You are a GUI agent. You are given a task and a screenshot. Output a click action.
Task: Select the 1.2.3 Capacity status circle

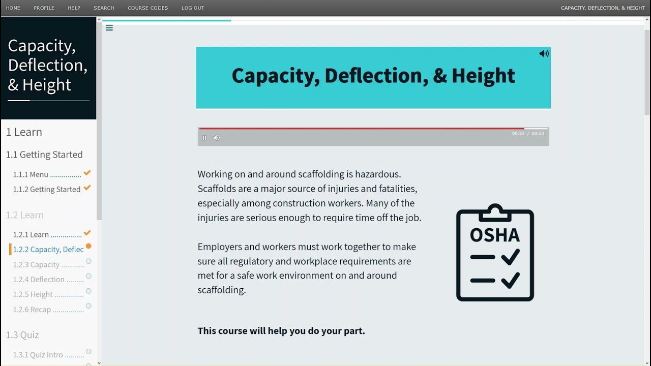click(88, 261)
